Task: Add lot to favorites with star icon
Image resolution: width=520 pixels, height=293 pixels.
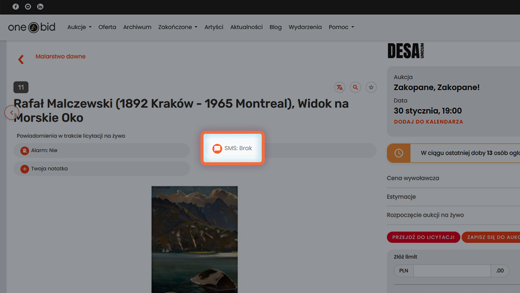Action: click(x=371, y=87)
